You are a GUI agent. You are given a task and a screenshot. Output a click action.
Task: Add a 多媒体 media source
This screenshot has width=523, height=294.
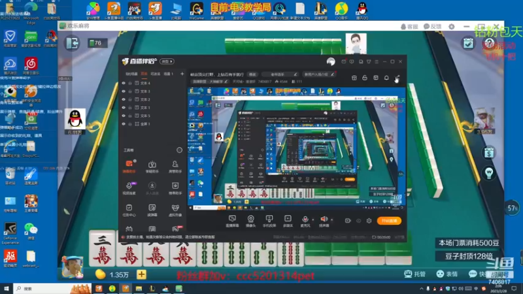[288, 221]
